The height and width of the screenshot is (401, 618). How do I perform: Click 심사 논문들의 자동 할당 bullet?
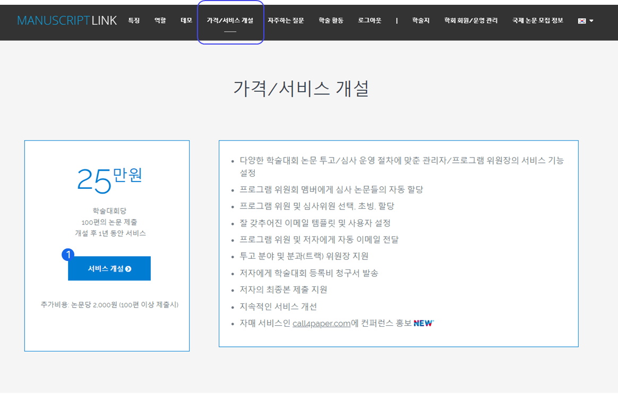(331, 190)
